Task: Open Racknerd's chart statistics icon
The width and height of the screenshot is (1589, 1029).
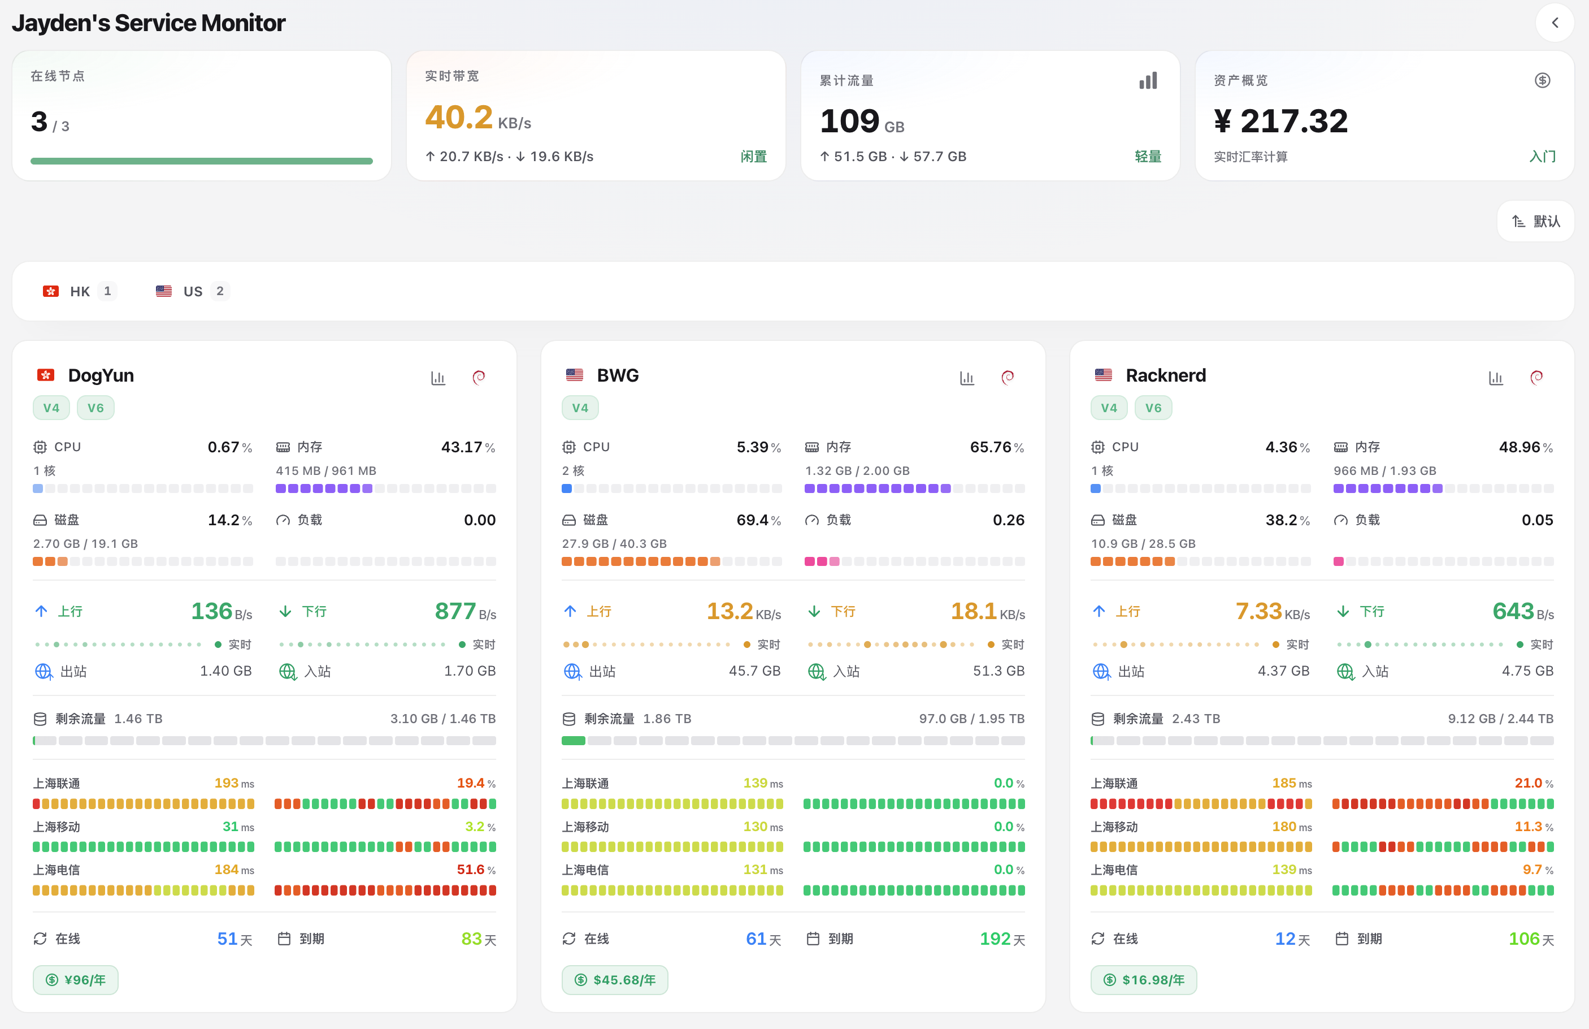Action: (x=1496, y=378)
